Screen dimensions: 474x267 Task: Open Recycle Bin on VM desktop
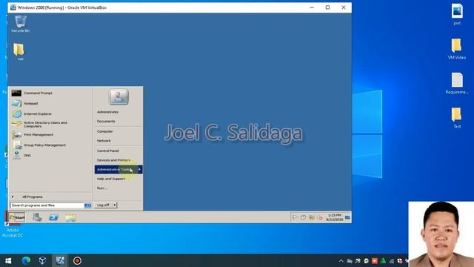point(21,24)
